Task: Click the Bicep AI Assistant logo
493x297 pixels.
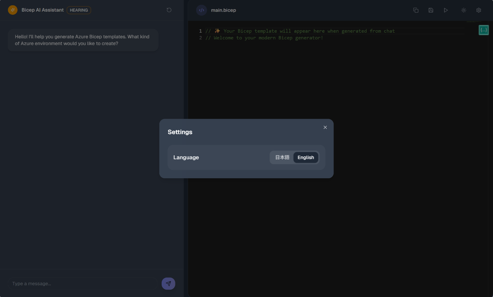Action: point(13,10)
